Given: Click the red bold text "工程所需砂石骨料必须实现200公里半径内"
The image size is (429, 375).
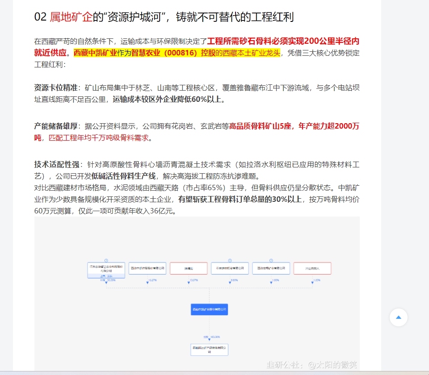Looking at the screenshot, I should [x=283, y=41].
